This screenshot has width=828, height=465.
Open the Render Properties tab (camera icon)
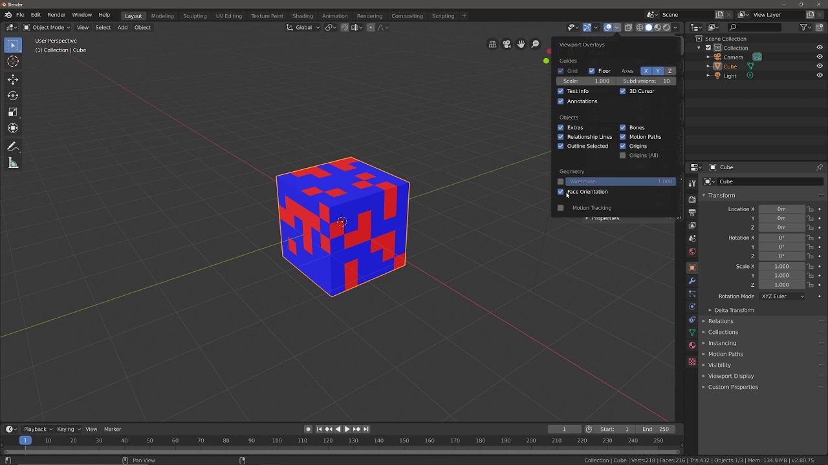[692, 200]
